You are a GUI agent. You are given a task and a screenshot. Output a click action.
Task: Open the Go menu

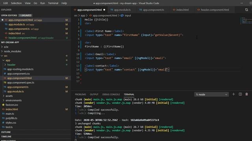click(35, 3)
